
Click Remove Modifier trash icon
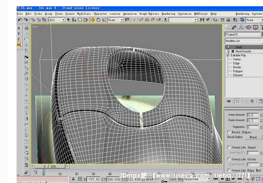coord(252,101)
